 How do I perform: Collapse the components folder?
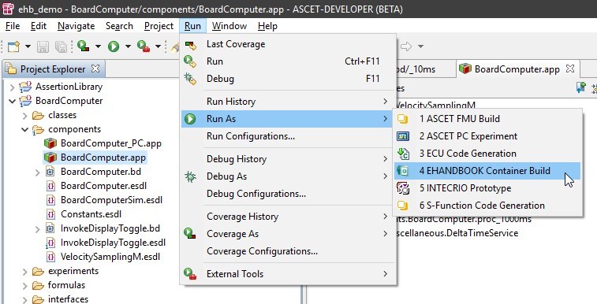[24, 130]
